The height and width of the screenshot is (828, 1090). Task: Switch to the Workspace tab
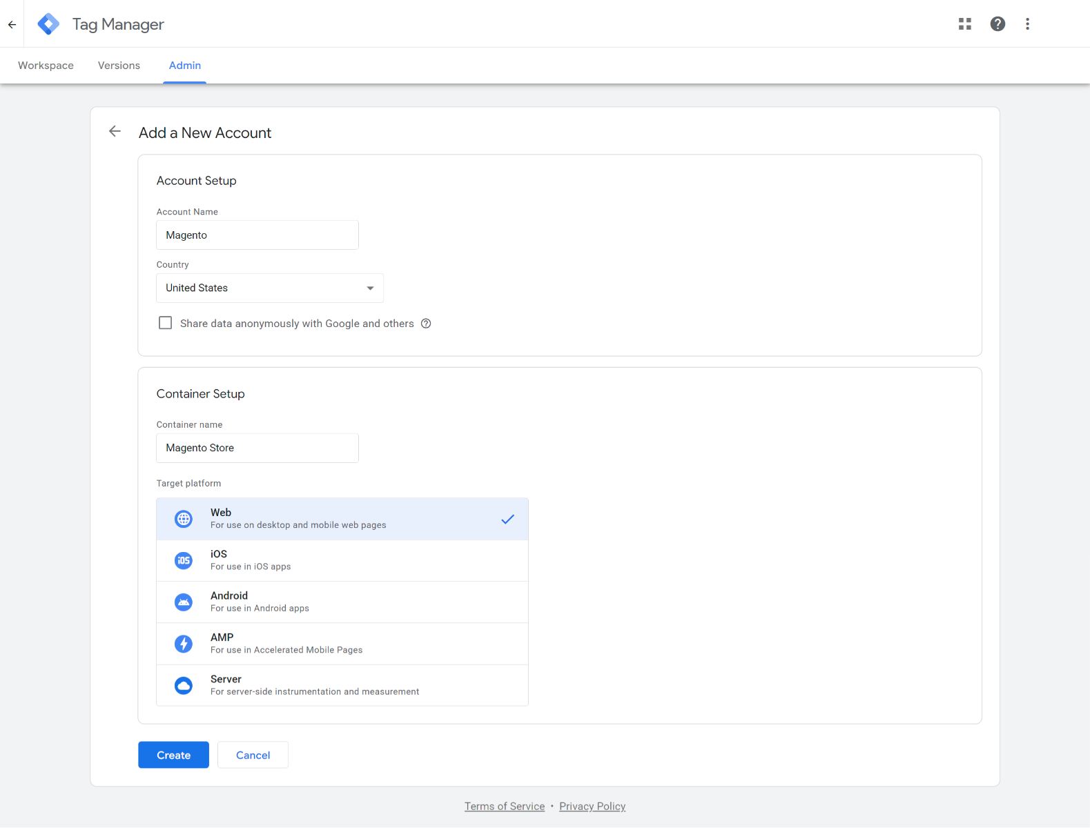point(46,66)
